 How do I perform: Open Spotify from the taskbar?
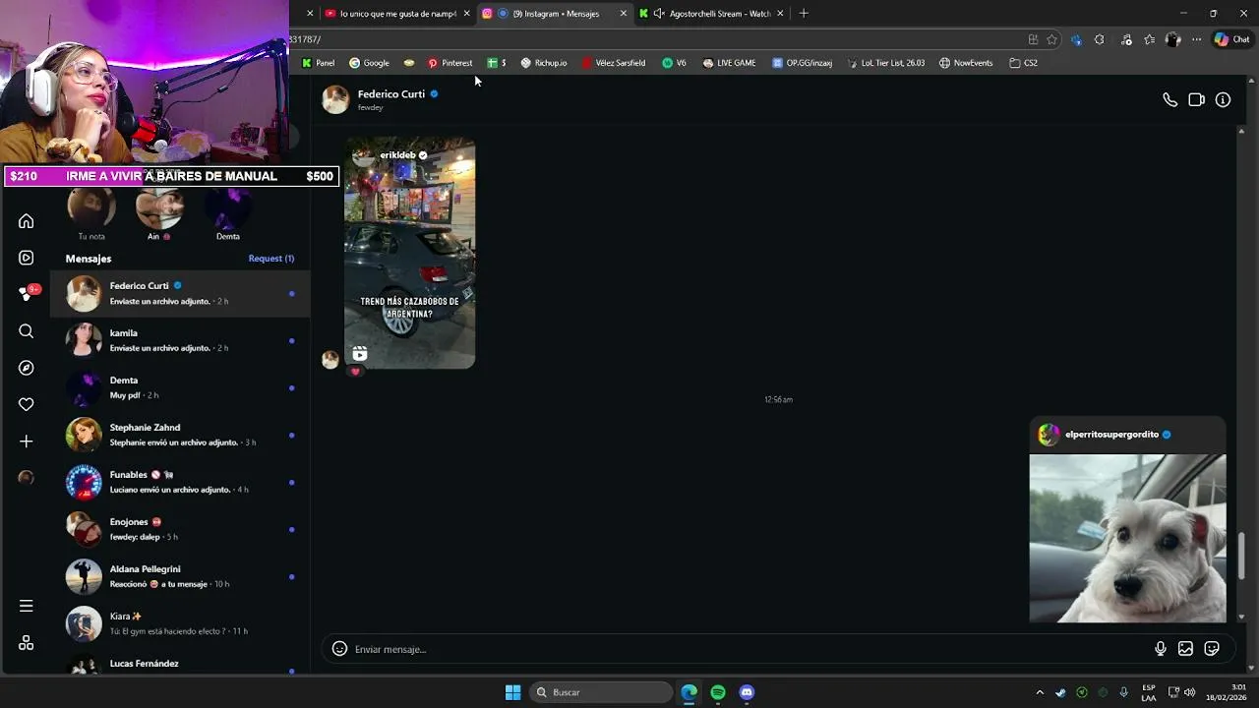tap(718, 692)
